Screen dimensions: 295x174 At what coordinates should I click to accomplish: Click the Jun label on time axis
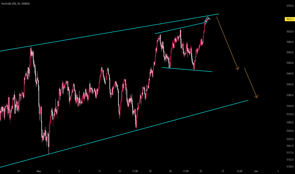click(256, 171)
